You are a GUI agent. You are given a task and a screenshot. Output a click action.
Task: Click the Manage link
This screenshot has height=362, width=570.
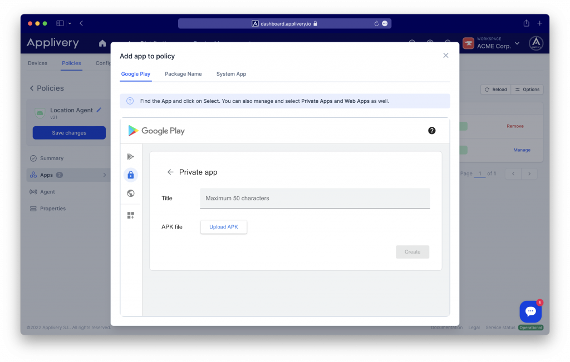pos(522,150)
